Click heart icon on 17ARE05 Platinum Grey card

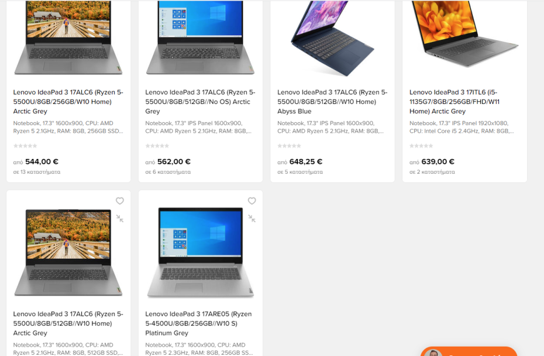[x=252, y=201]
